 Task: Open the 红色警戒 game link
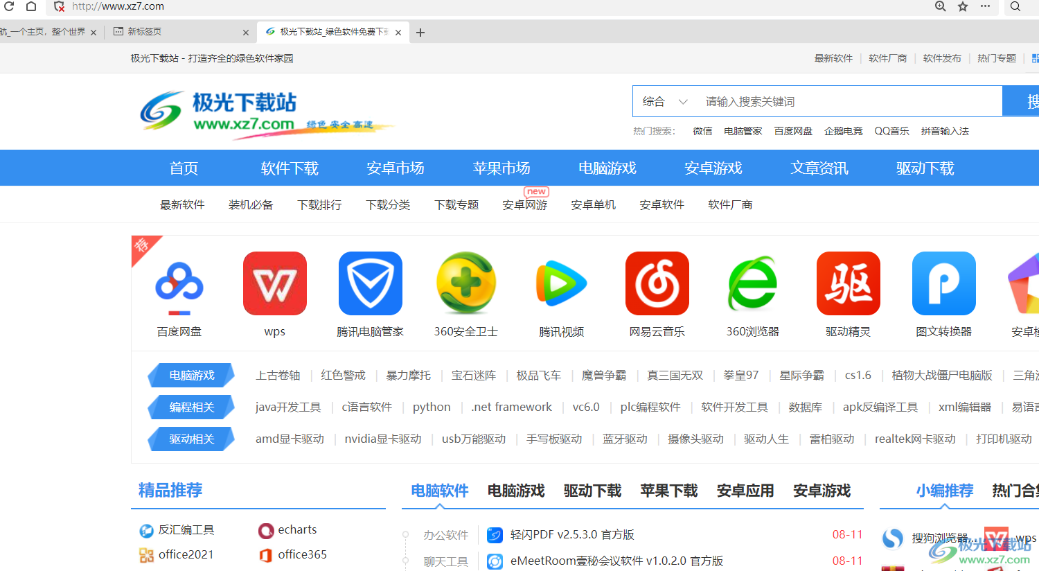pos(343,376)
